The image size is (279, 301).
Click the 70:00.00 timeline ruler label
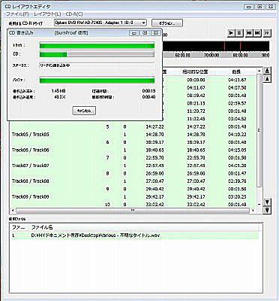tap(211, 55)
